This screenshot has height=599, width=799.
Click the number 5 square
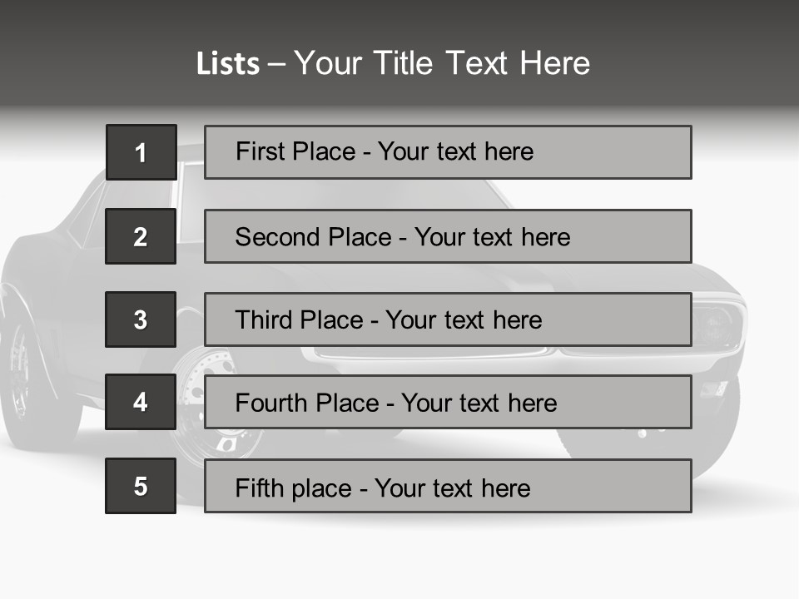tap(141, 486)
